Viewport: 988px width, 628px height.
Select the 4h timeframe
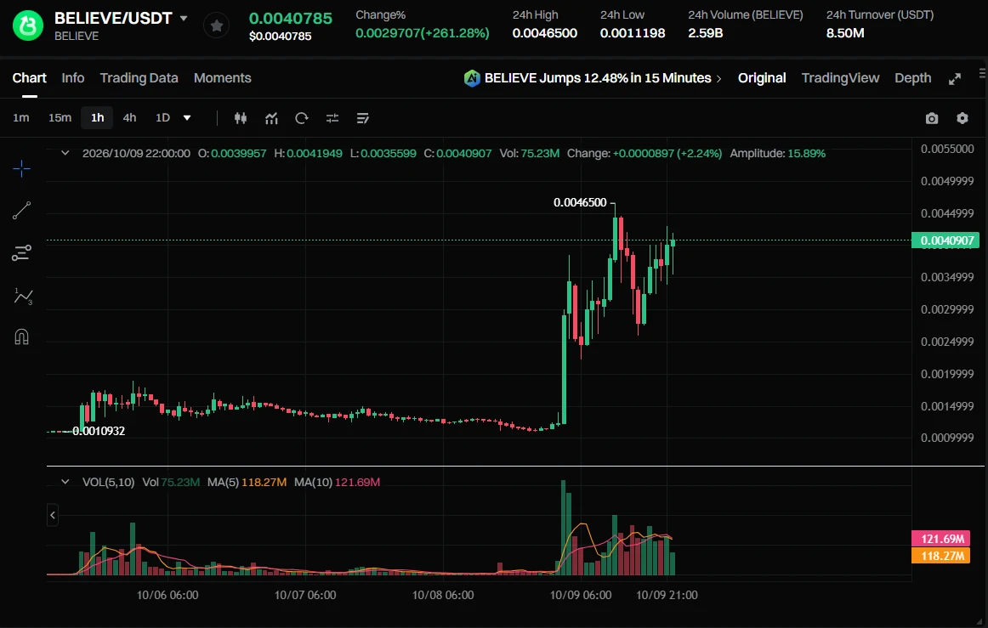pos(129,118)
